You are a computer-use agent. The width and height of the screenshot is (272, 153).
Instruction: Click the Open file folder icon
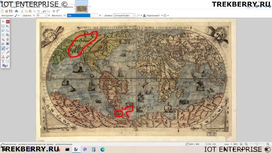pos(7,11)
